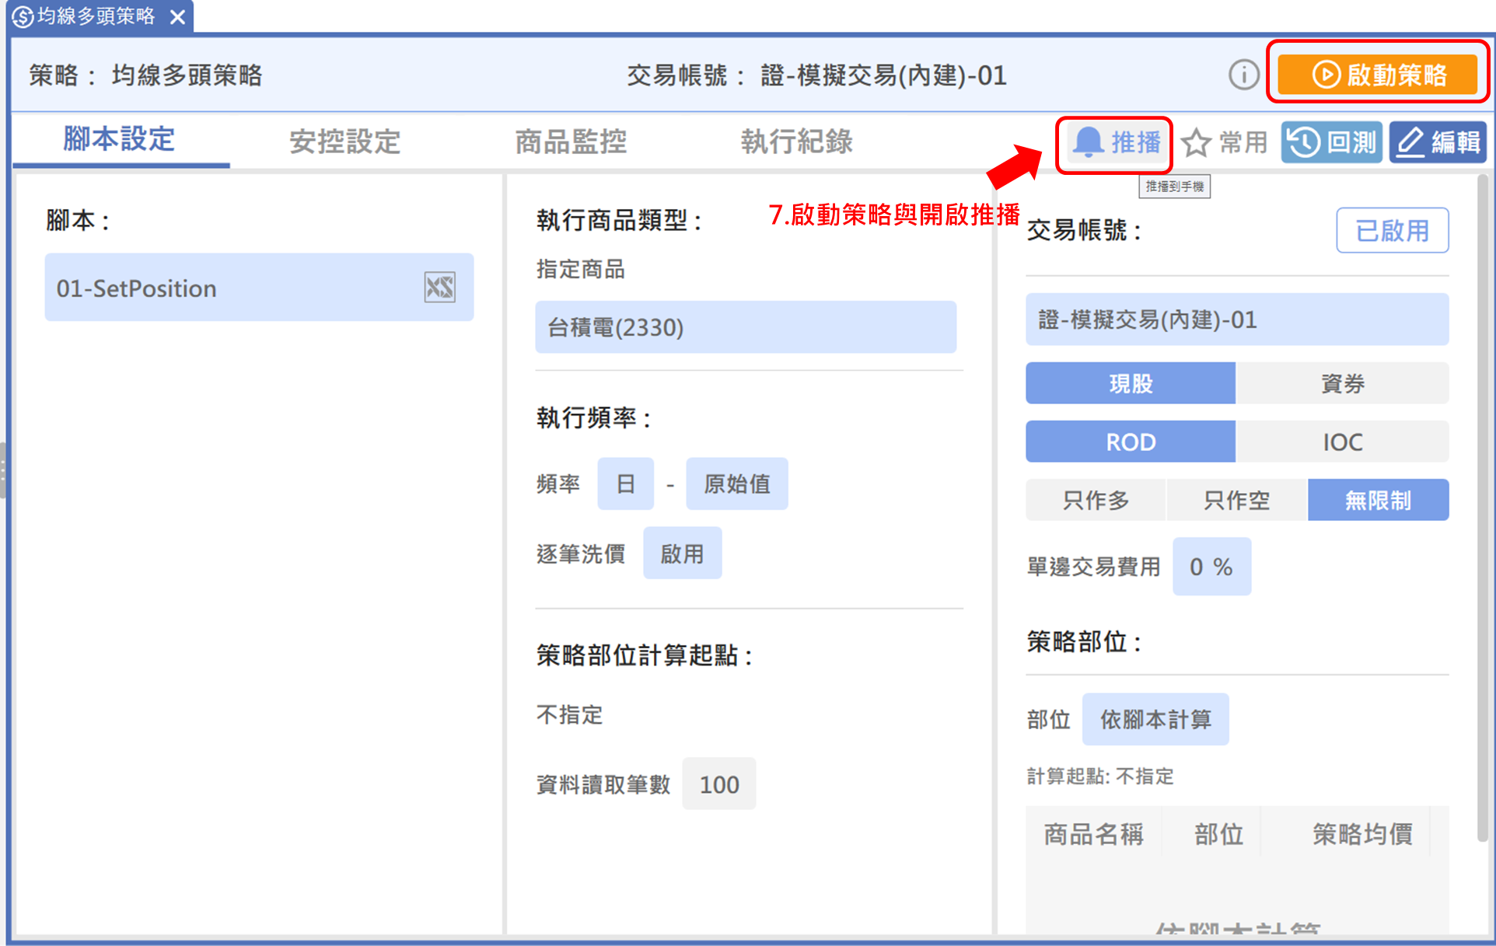This screenshot has height=946, width=1496.
Task: Click the XS icon on 01-SetPosition script
Action: coord(439,288)
